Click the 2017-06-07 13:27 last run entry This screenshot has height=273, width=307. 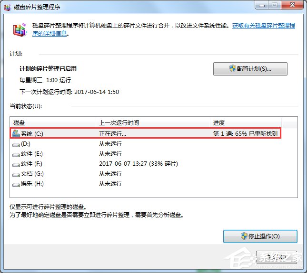click(x=138, y=164)
